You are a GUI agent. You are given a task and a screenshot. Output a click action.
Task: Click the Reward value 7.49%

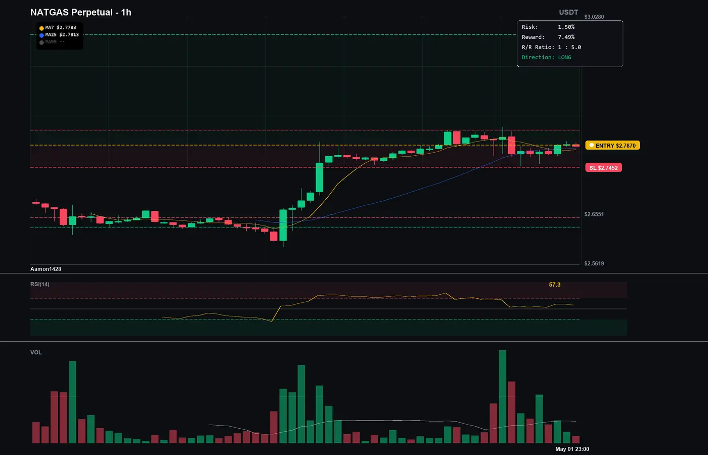click(x=566, y=37)
